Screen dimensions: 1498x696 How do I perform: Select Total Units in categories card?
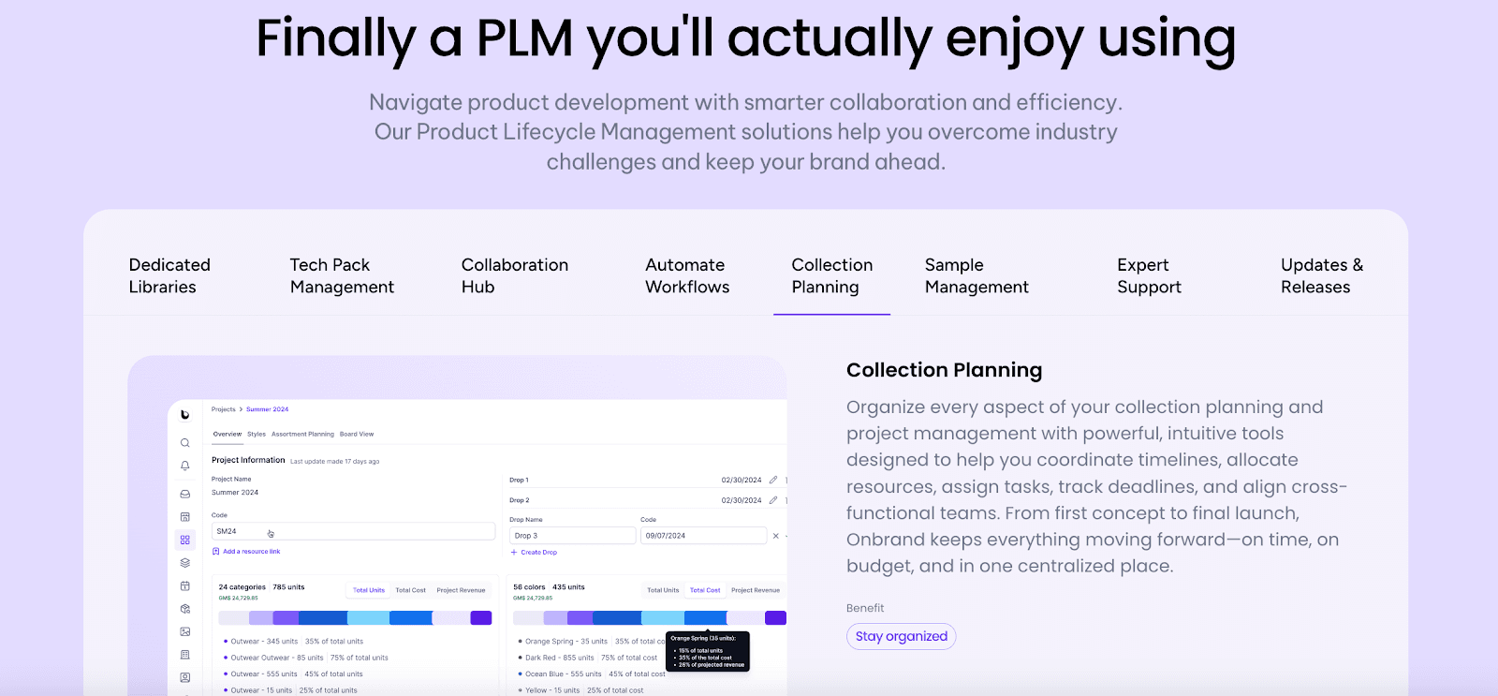pyautogui.click(x=369, y=590)
